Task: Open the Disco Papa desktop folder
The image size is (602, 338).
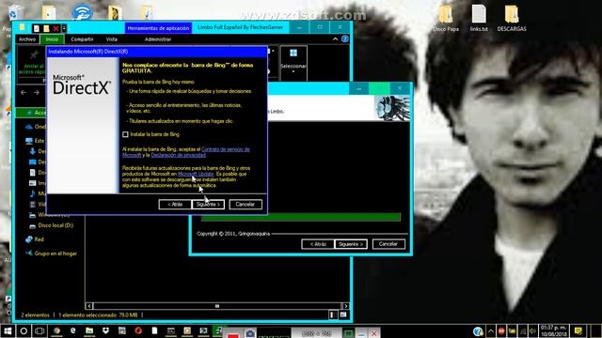Action: pyautogui.click(x=446, y=18)
